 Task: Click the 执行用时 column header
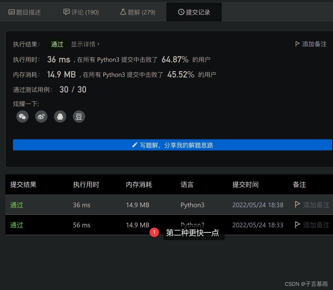(x=86, y=185)
